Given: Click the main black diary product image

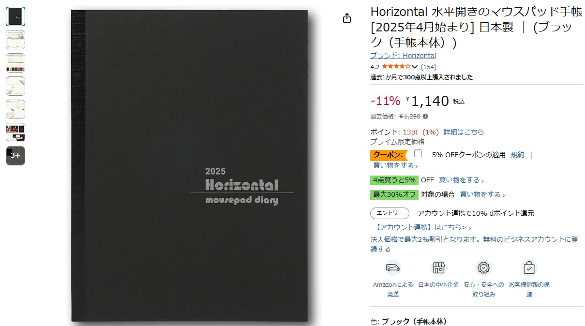Looking at the screenshot, I should click(x=195, y=166).
